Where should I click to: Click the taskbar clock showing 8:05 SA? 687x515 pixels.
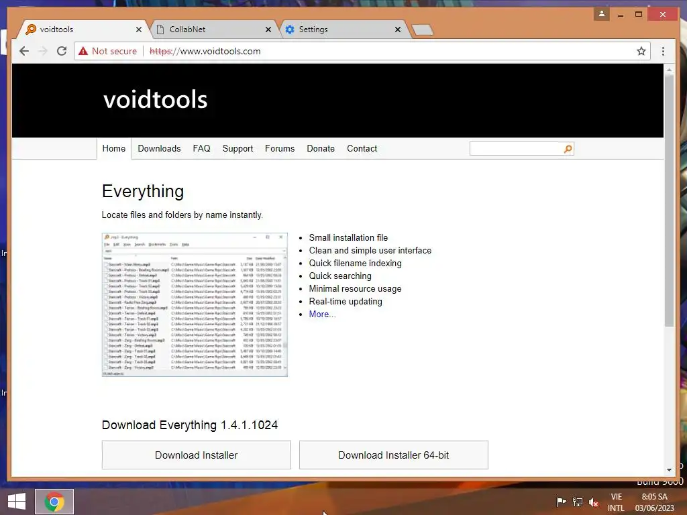tap(655, 502)
